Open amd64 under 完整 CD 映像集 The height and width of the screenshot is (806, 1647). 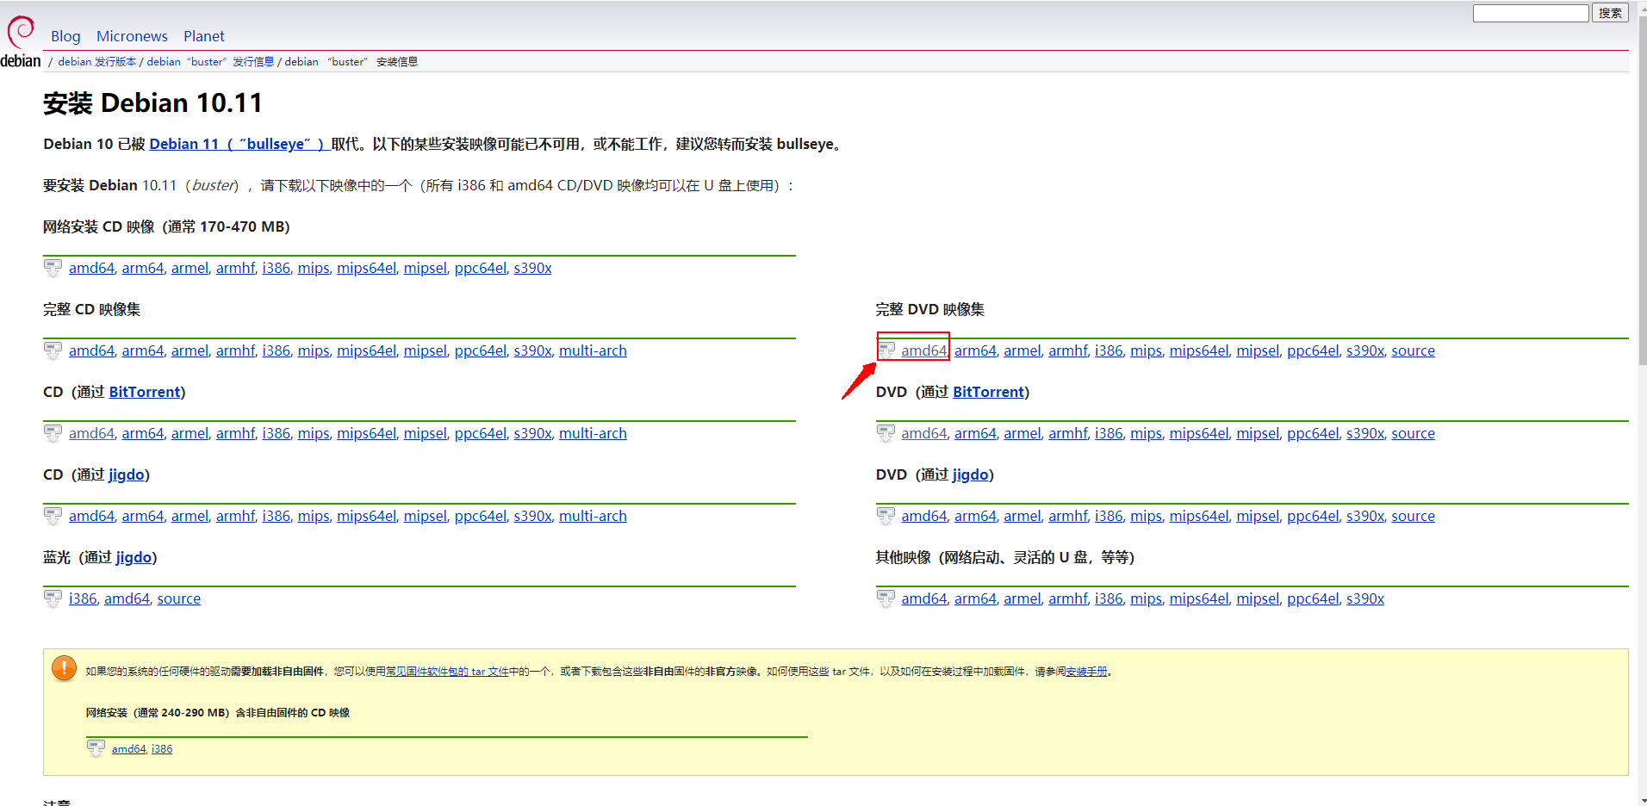(91, 350)
